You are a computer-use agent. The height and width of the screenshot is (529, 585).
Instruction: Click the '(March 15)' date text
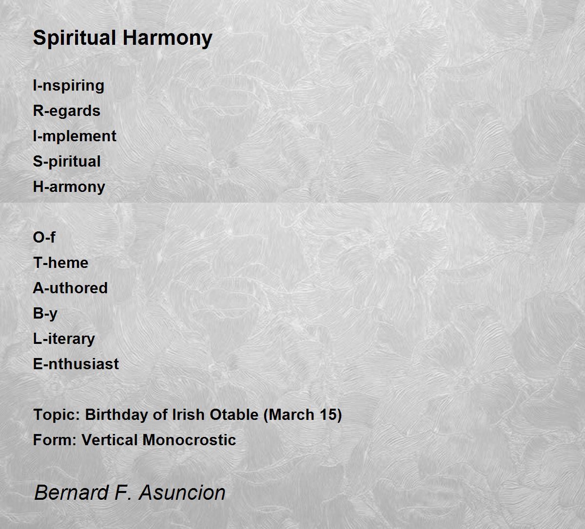click(303, 415)
